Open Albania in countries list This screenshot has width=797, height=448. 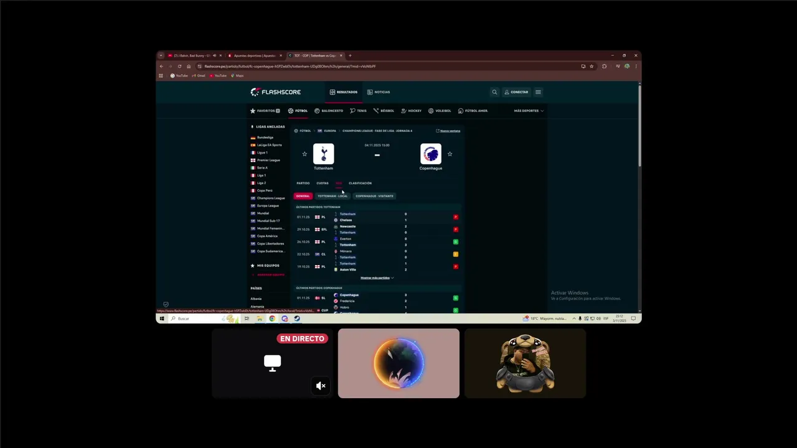pos(256,299)
